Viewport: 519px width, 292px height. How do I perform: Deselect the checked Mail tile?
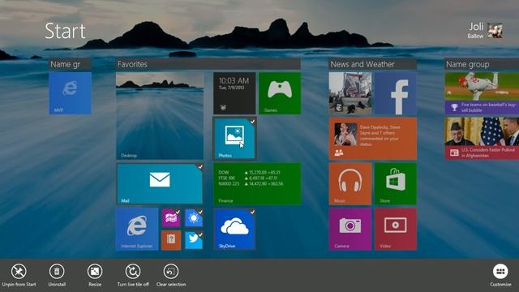pos(160,184)
